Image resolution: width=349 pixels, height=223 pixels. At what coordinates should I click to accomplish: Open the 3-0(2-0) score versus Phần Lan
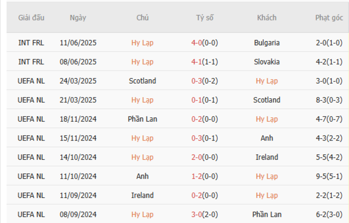click(204, 214)
